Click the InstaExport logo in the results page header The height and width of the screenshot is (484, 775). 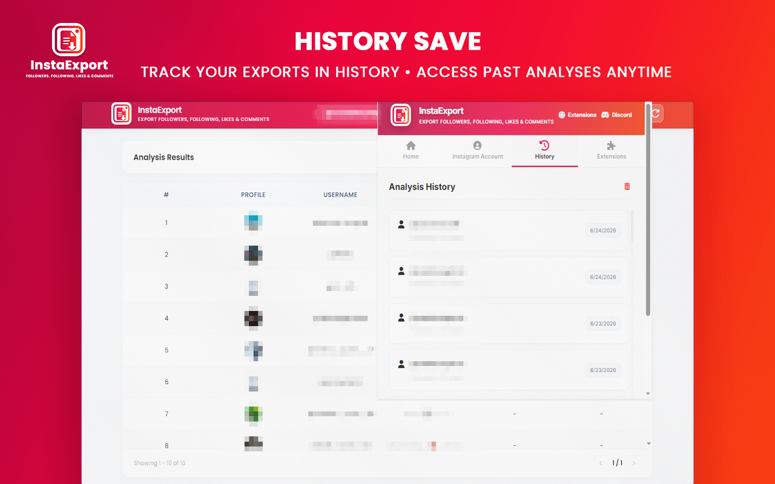pyautogui.click(x=121, y=114)
